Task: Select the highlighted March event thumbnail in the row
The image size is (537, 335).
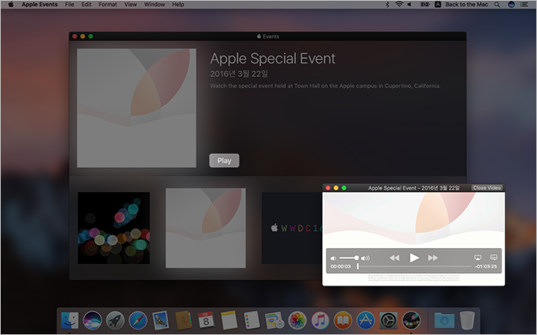Action: [x=205, y=228]
